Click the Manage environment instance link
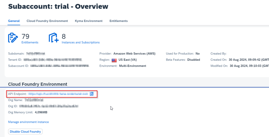This screenshot has height=137, width=269. (x=28, y=122)
